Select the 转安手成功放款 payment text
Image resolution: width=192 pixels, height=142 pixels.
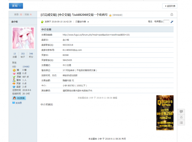(70, 75)
